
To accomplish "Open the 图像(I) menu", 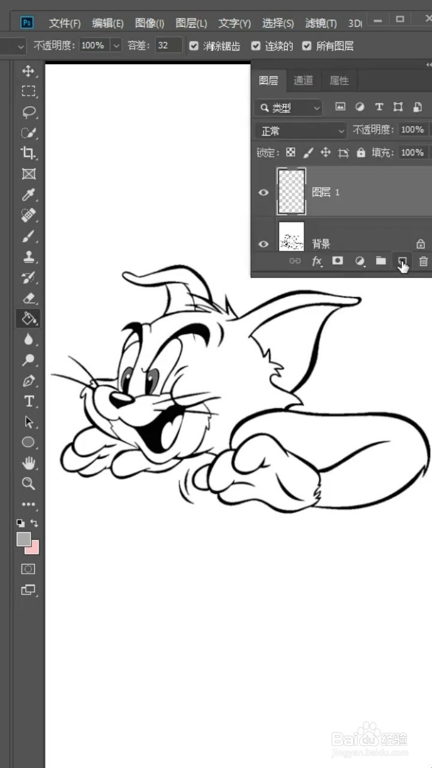I will pyautogui.click(x=149, y=23).
